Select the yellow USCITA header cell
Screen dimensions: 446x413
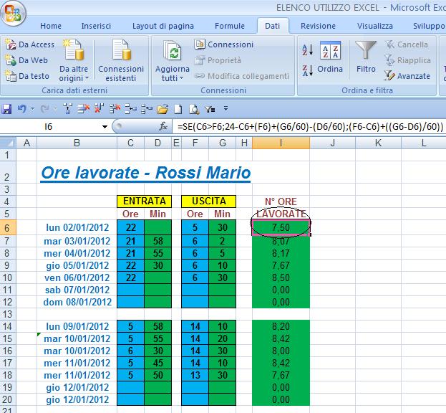click(208, 201)
